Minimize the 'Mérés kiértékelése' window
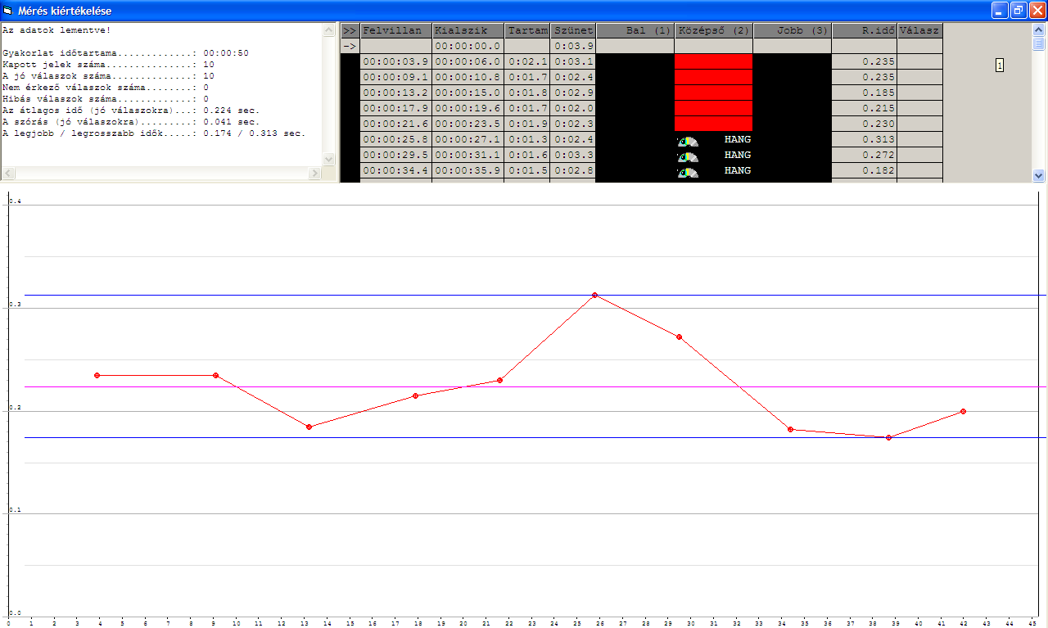1048x628 pixels. point(1000,11)
